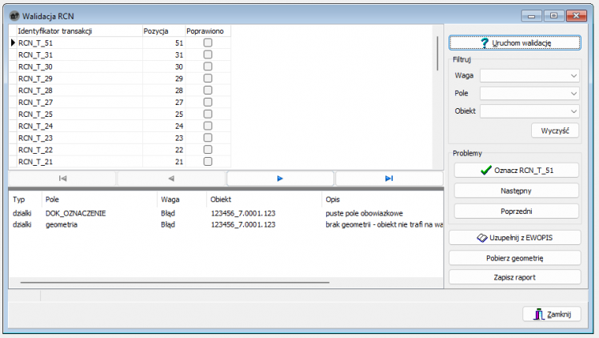Tick Poprawiono checkbox for RCN_T_29
The height and width of the screenshot is (338, 599).
tap(208, 78)
